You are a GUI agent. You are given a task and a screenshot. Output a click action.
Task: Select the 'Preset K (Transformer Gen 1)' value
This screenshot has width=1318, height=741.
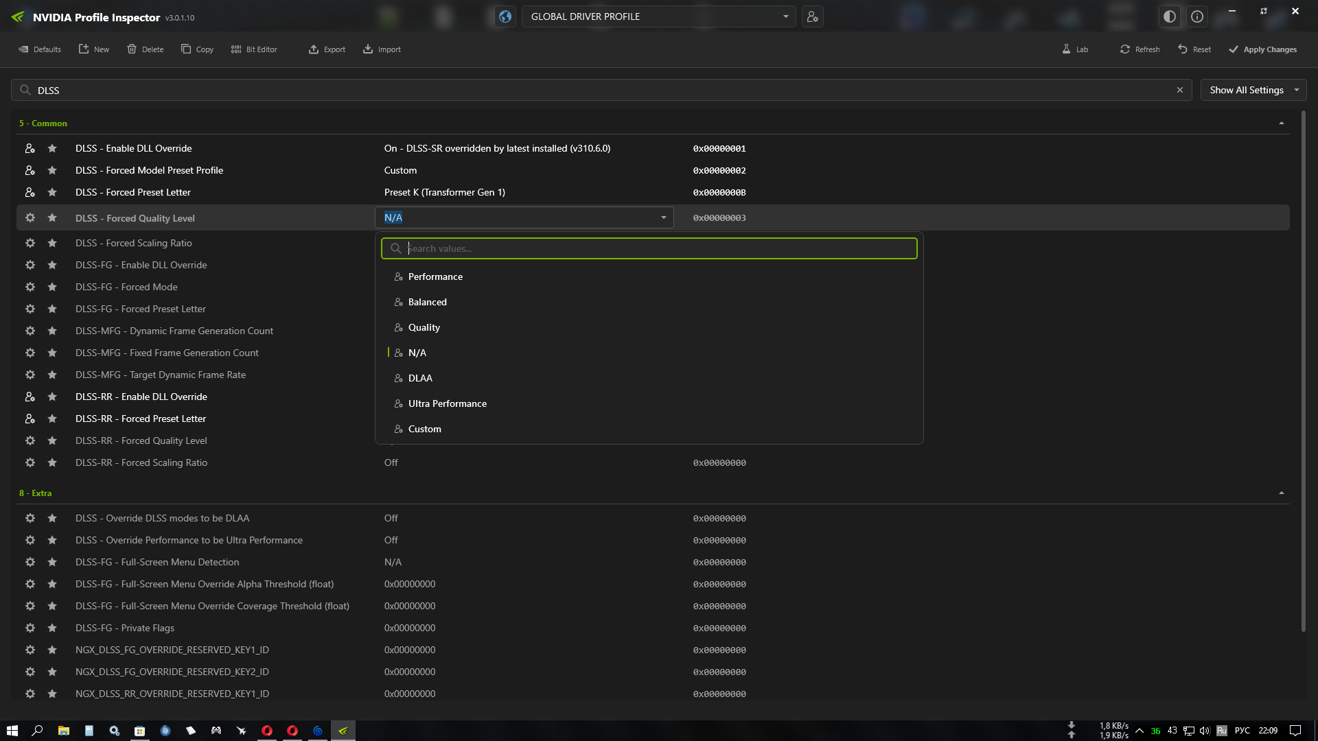(445, 192)
